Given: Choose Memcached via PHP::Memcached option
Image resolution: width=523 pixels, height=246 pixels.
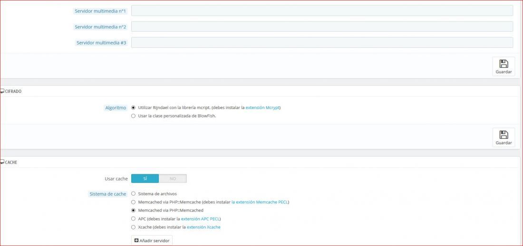Looking at the screenshot, I should pos(134,210).
